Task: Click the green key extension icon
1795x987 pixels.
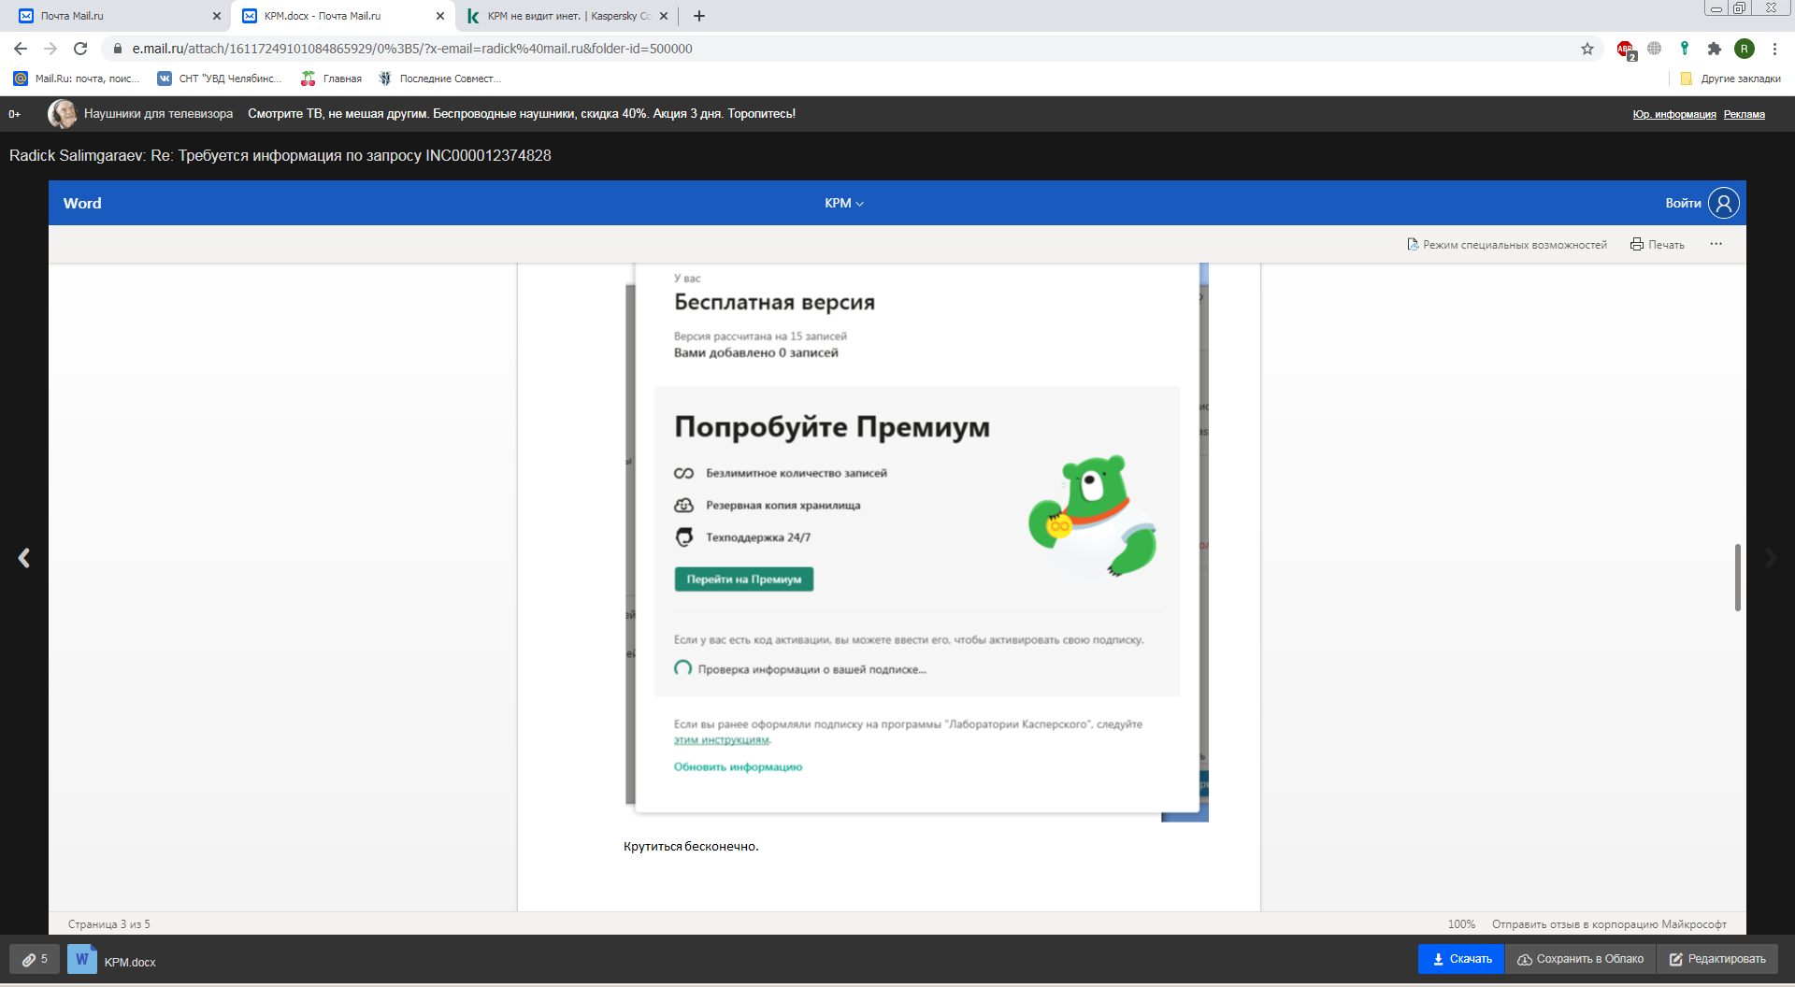Action: point(1685,49)
